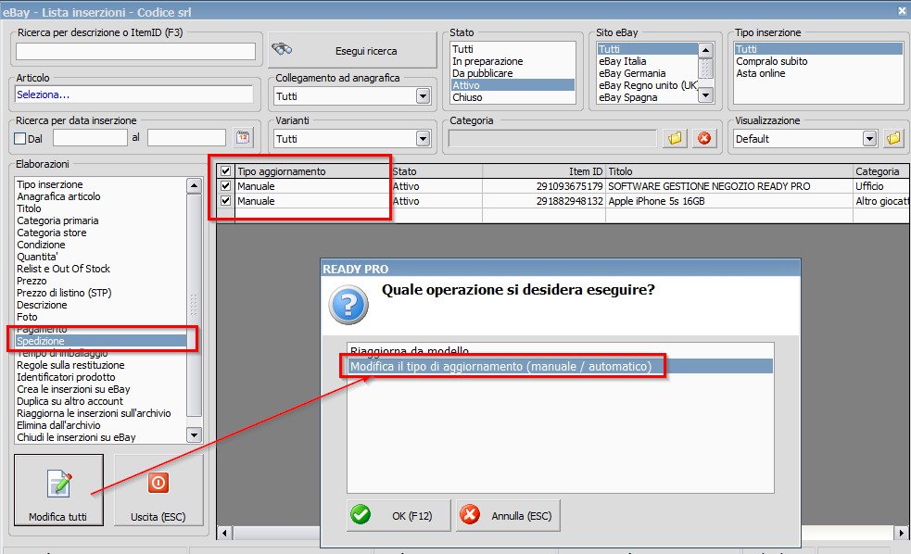Select Descrizione in Elaborazioni list
The width and height of the screenshot is (911, 554).
click(101, 305)
